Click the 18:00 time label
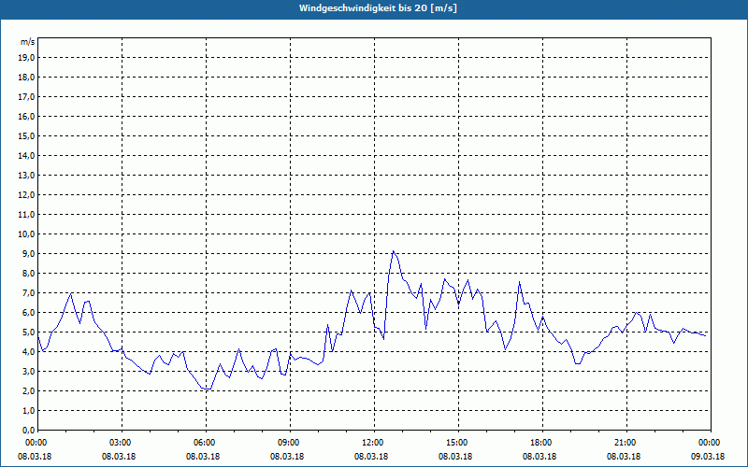The image size is (748, 467). click(x=542, y=443)
